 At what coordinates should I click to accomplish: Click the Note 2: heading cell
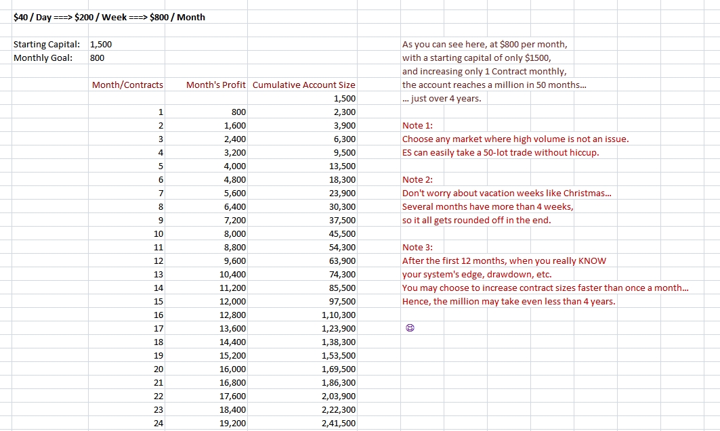tap(417, 180)
